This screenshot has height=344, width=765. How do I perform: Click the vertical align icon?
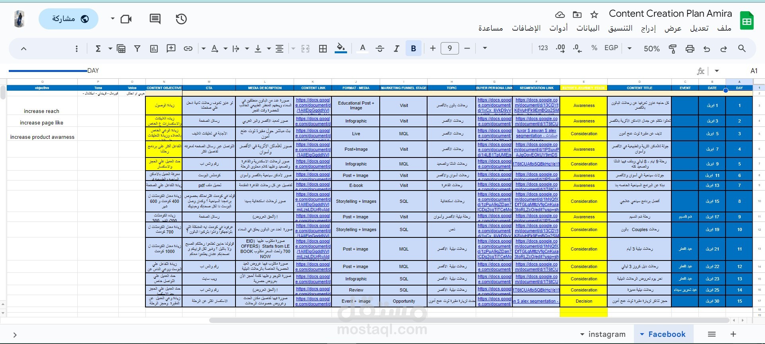click(258, 49)
